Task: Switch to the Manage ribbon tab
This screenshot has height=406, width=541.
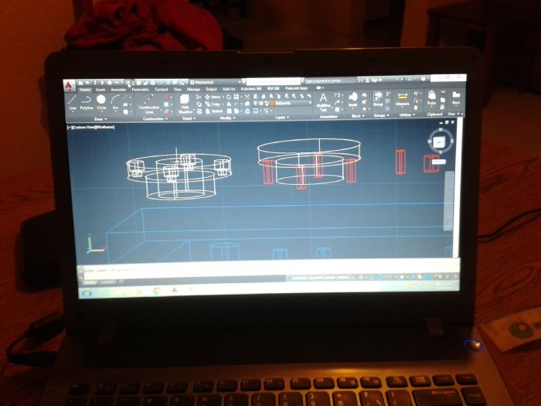Action: point(193,89)
